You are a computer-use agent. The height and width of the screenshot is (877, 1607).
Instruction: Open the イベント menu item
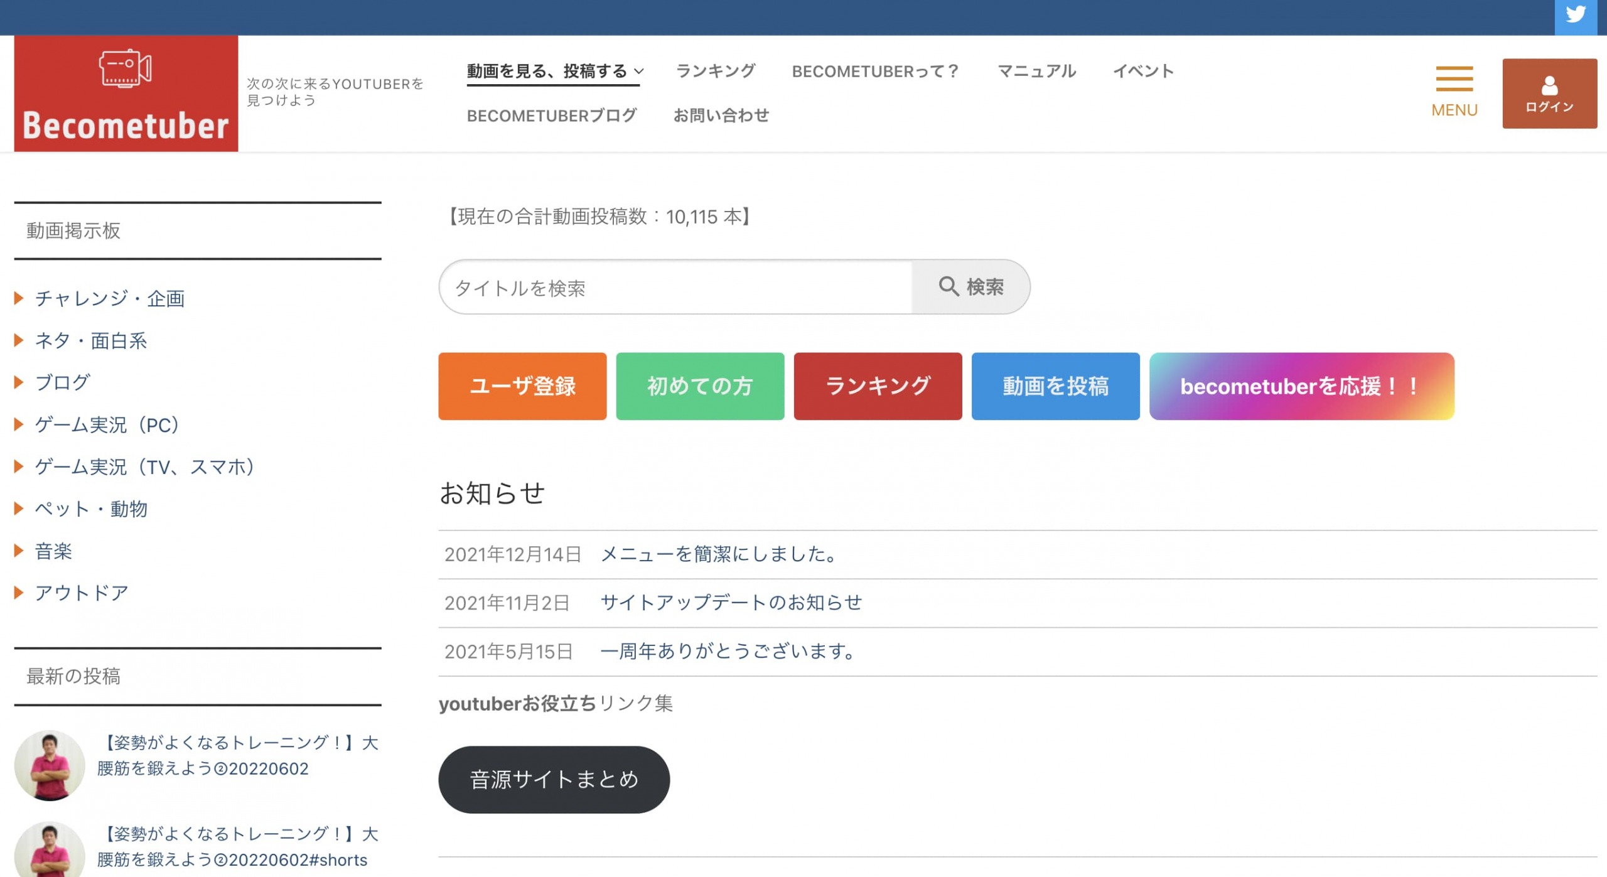(1144, 71)
